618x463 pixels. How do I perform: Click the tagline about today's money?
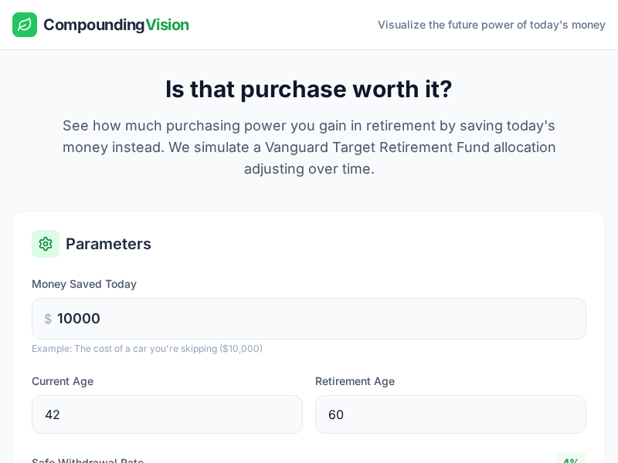491,25
